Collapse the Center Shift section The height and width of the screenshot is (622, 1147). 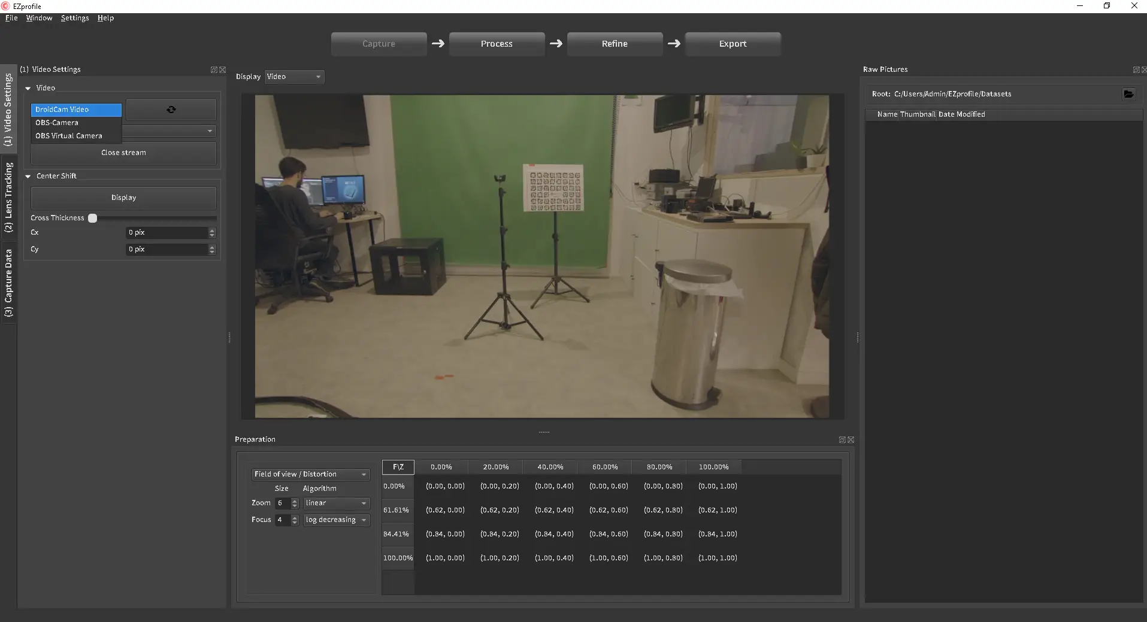(x=28, y=177)
